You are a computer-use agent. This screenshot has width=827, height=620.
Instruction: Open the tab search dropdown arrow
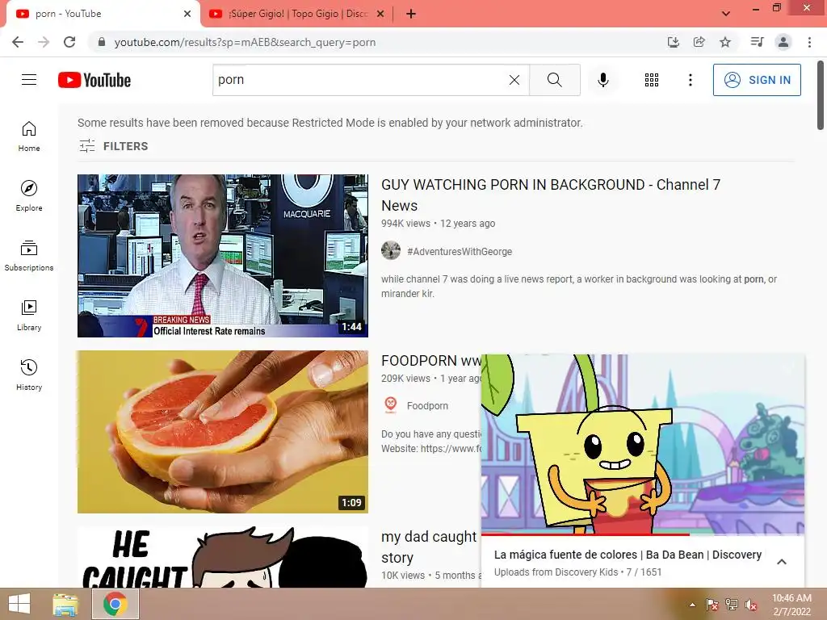tap(726, 14)
